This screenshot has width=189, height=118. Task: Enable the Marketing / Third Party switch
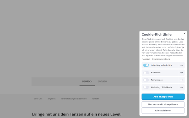[146, 87]
